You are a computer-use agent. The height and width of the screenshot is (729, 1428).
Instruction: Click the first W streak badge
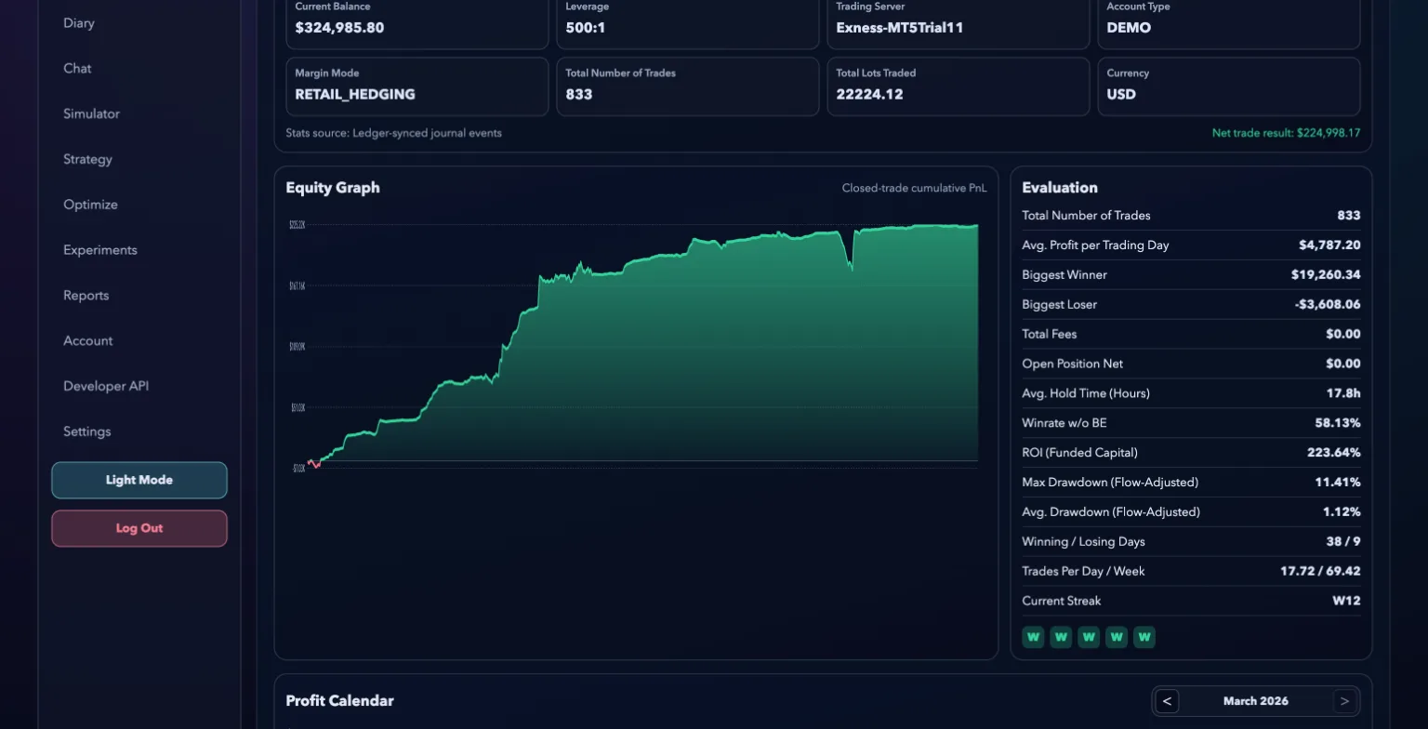[x=1033, y=638]
